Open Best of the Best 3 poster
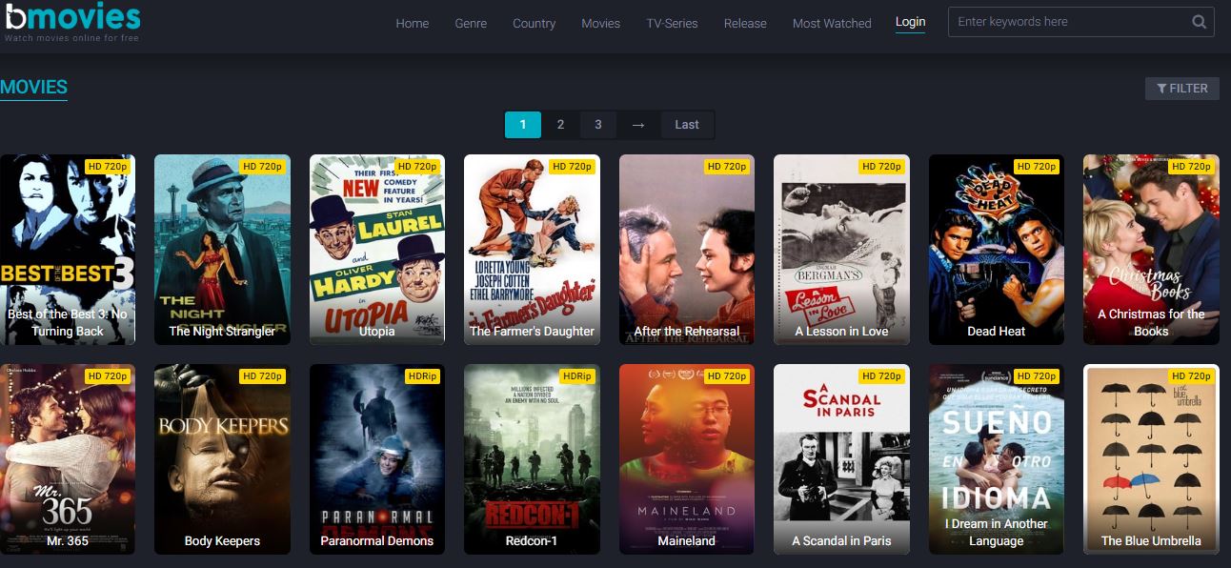Image resolution: width=1231 pixels, height=568 pixels. pyautogui.click(x=68, y=250)
